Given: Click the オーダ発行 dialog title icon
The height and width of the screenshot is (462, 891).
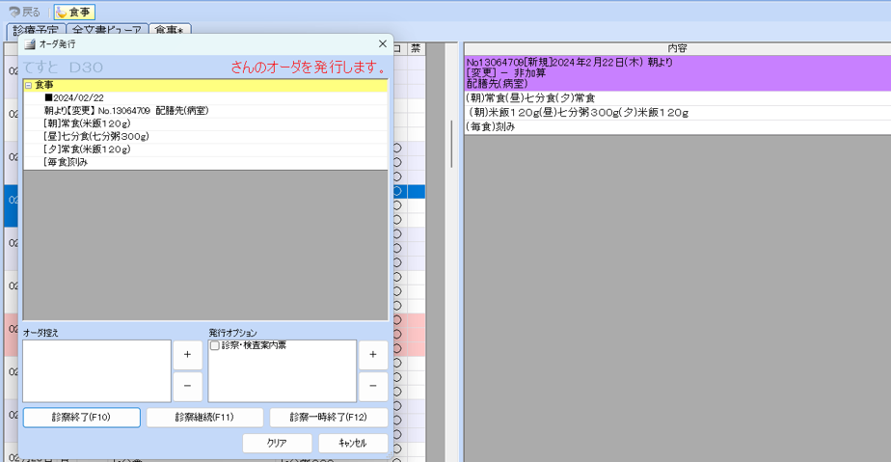Looking at the screenshot, I should [x=30, y=44].
